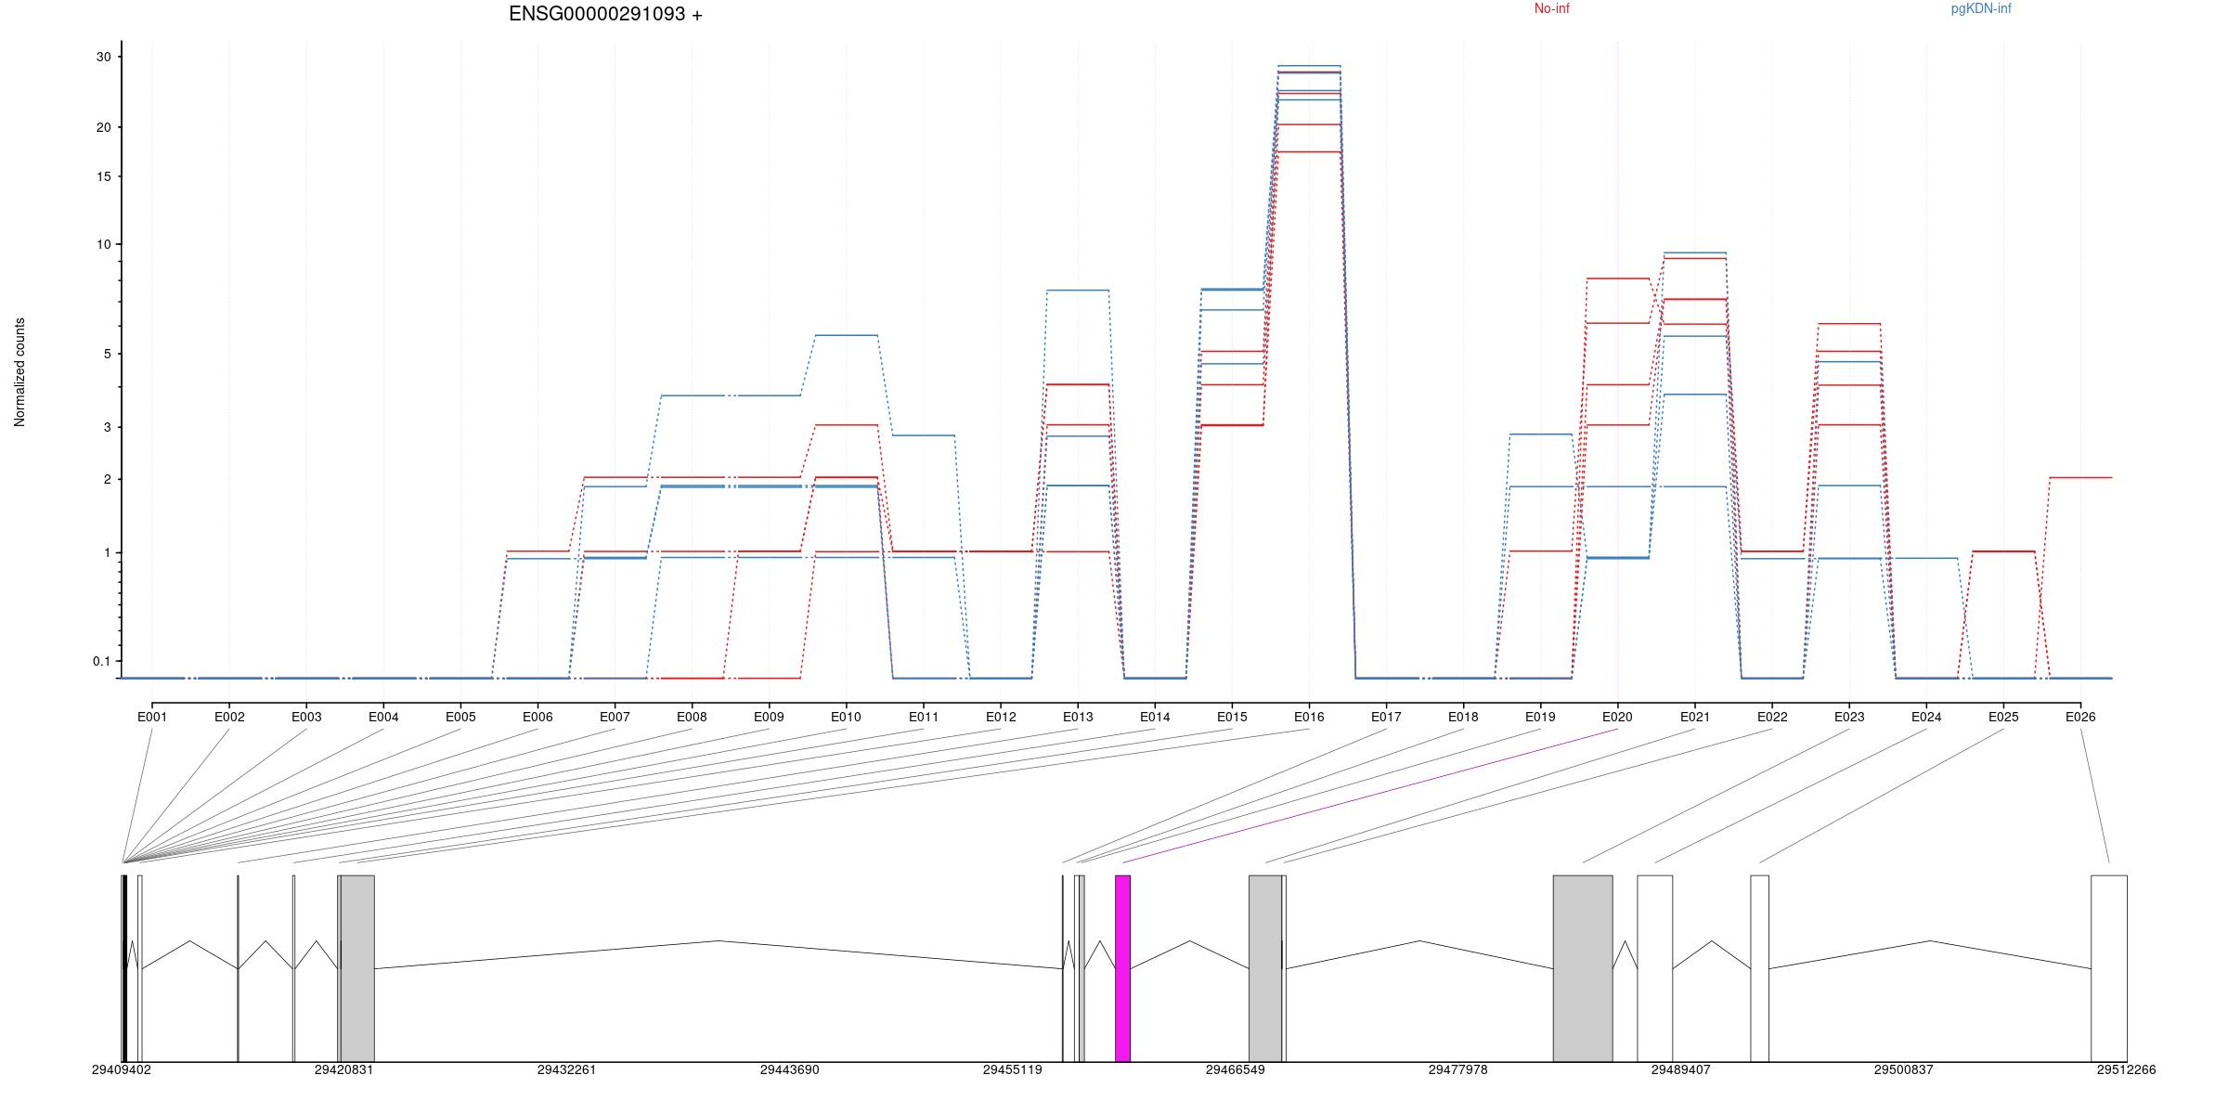Click exon label E011
2228x1114 pixels.
click(x=924, y=717)
